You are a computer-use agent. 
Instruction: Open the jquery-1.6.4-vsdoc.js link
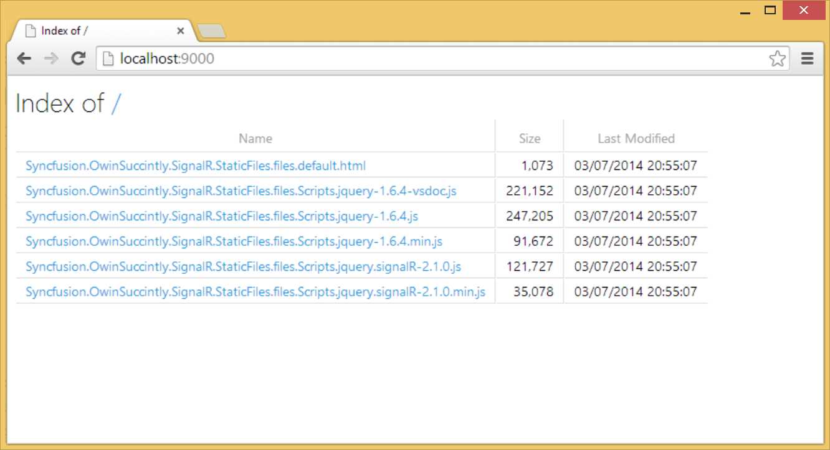[x=241, y=190]
